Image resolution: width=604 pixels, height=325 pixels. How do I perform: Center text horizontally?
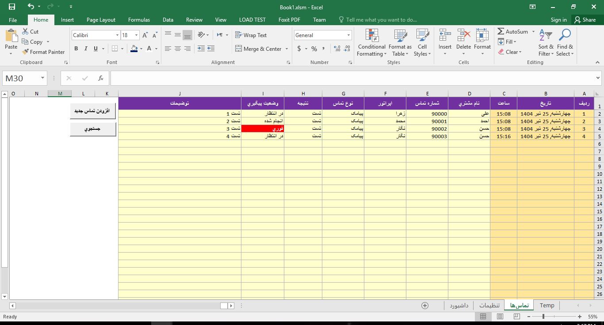tap(178, 49)
